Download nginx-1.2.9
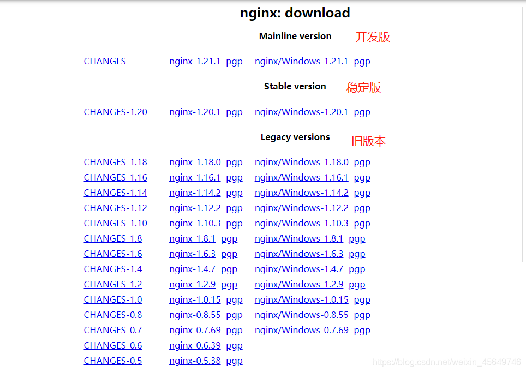The width and height of the screenshot is (526, 372). coord(192,284)
